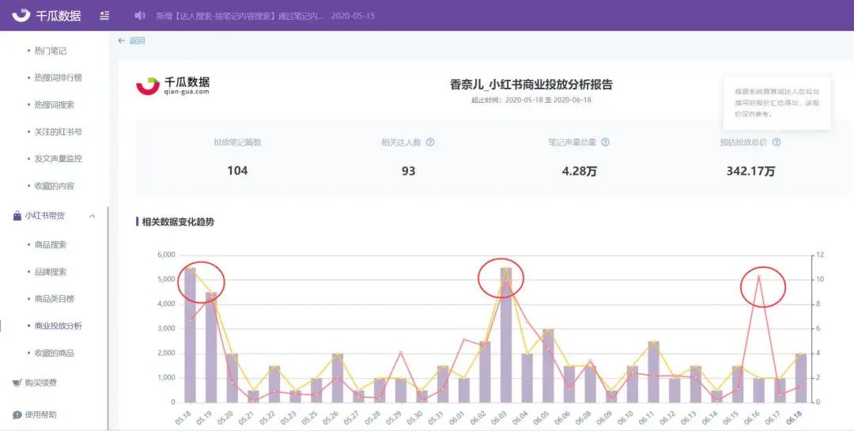The width and height of the screenshot is (854, 431).
Task: Click the 06.03 bar in the chart
Action: tap(506, 335)
